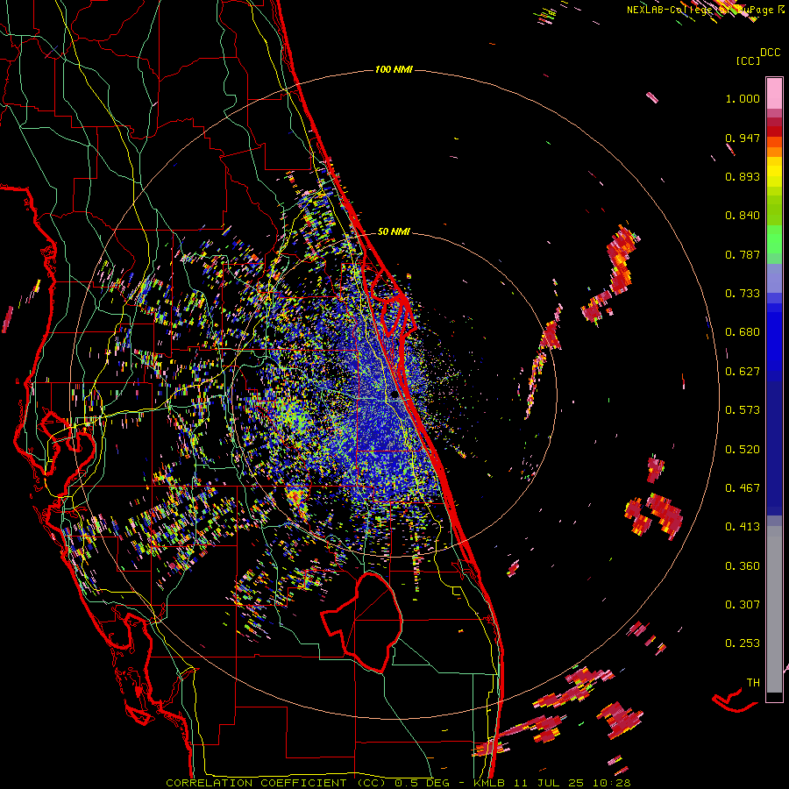Click the 0.733 scale value

743,294
